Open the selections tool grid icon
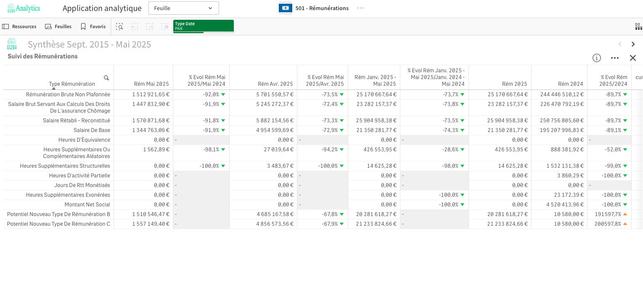The width and height of the screenshot is (643, 298). pos(638,27)
